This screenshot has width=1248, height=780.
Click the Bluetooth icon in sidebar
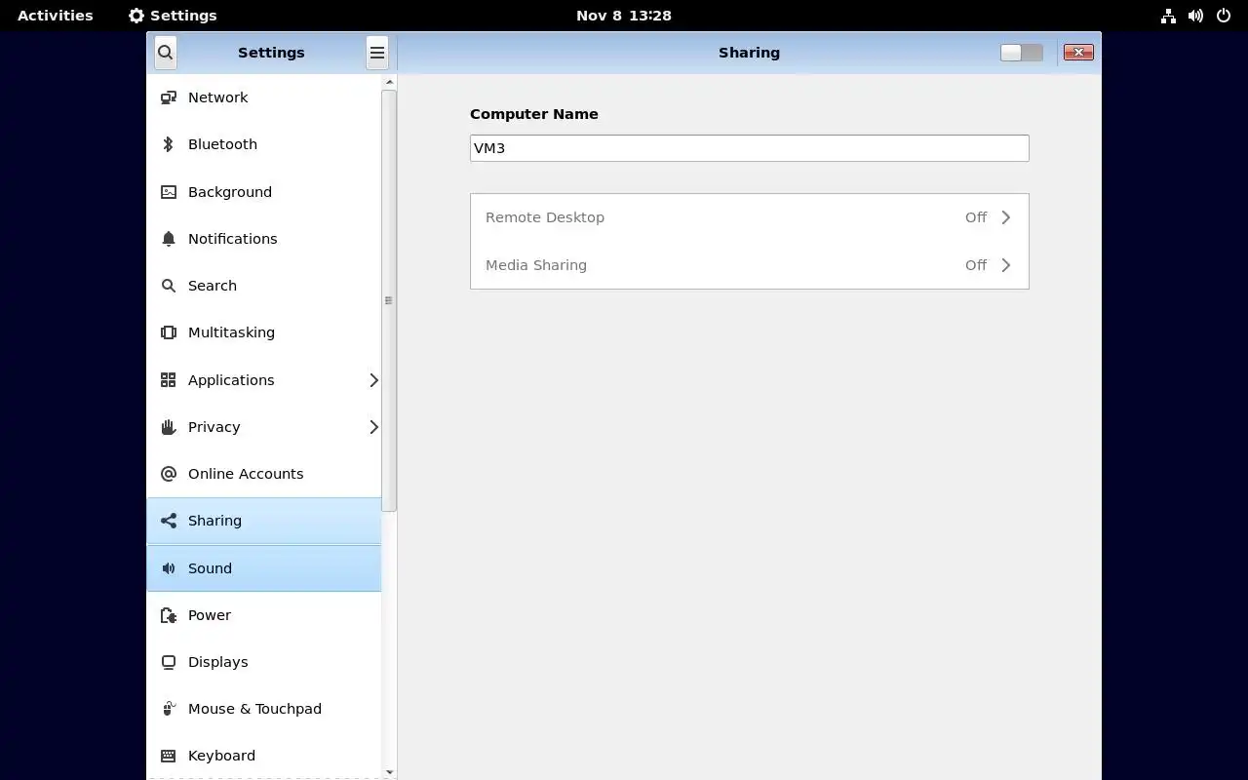coord(169,144)
